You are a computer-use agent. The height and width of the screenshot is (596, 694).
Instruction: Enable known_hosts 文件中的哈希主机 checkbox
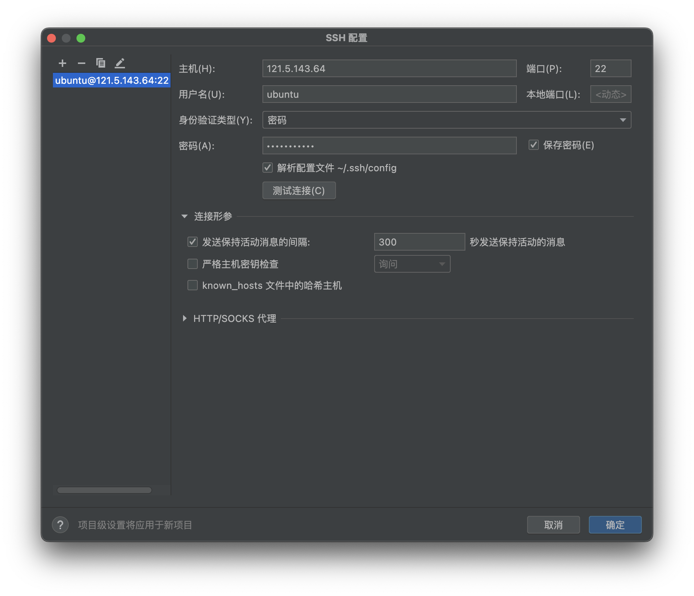(x=193, y=285)
